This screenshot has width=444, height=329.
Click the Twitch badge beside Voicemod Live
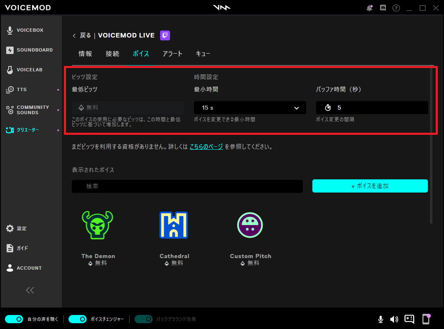pyautogui.click(x=165, y=35)
